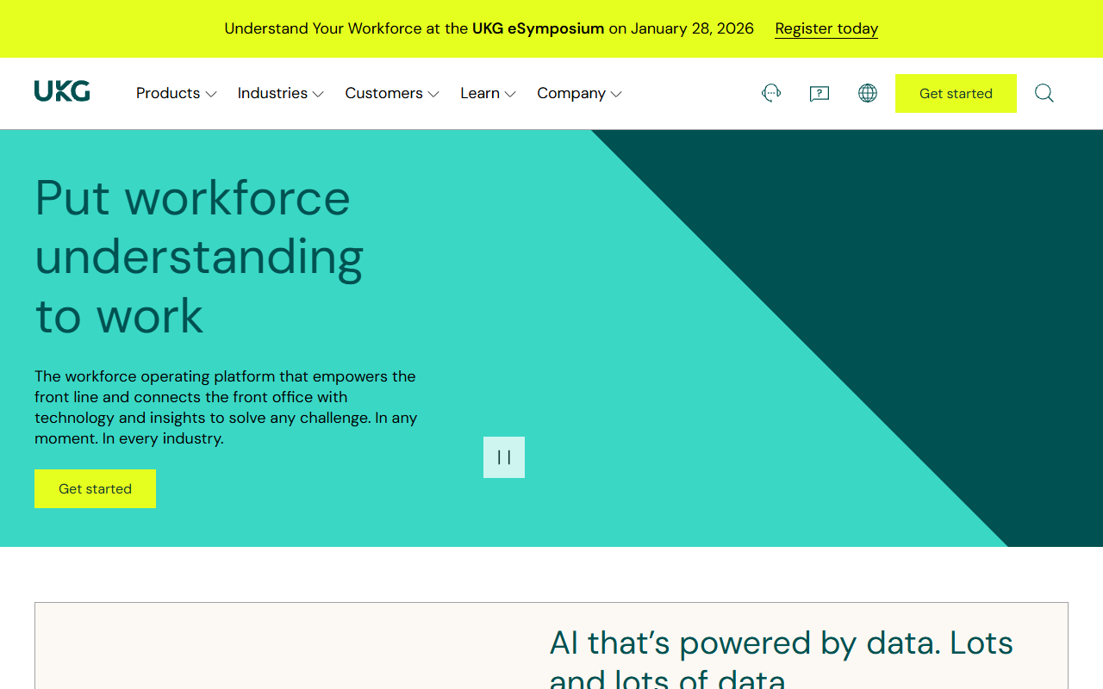Expand the Industries menu
The height and width of the screenshot is (689, 1103).
point(281,93)
